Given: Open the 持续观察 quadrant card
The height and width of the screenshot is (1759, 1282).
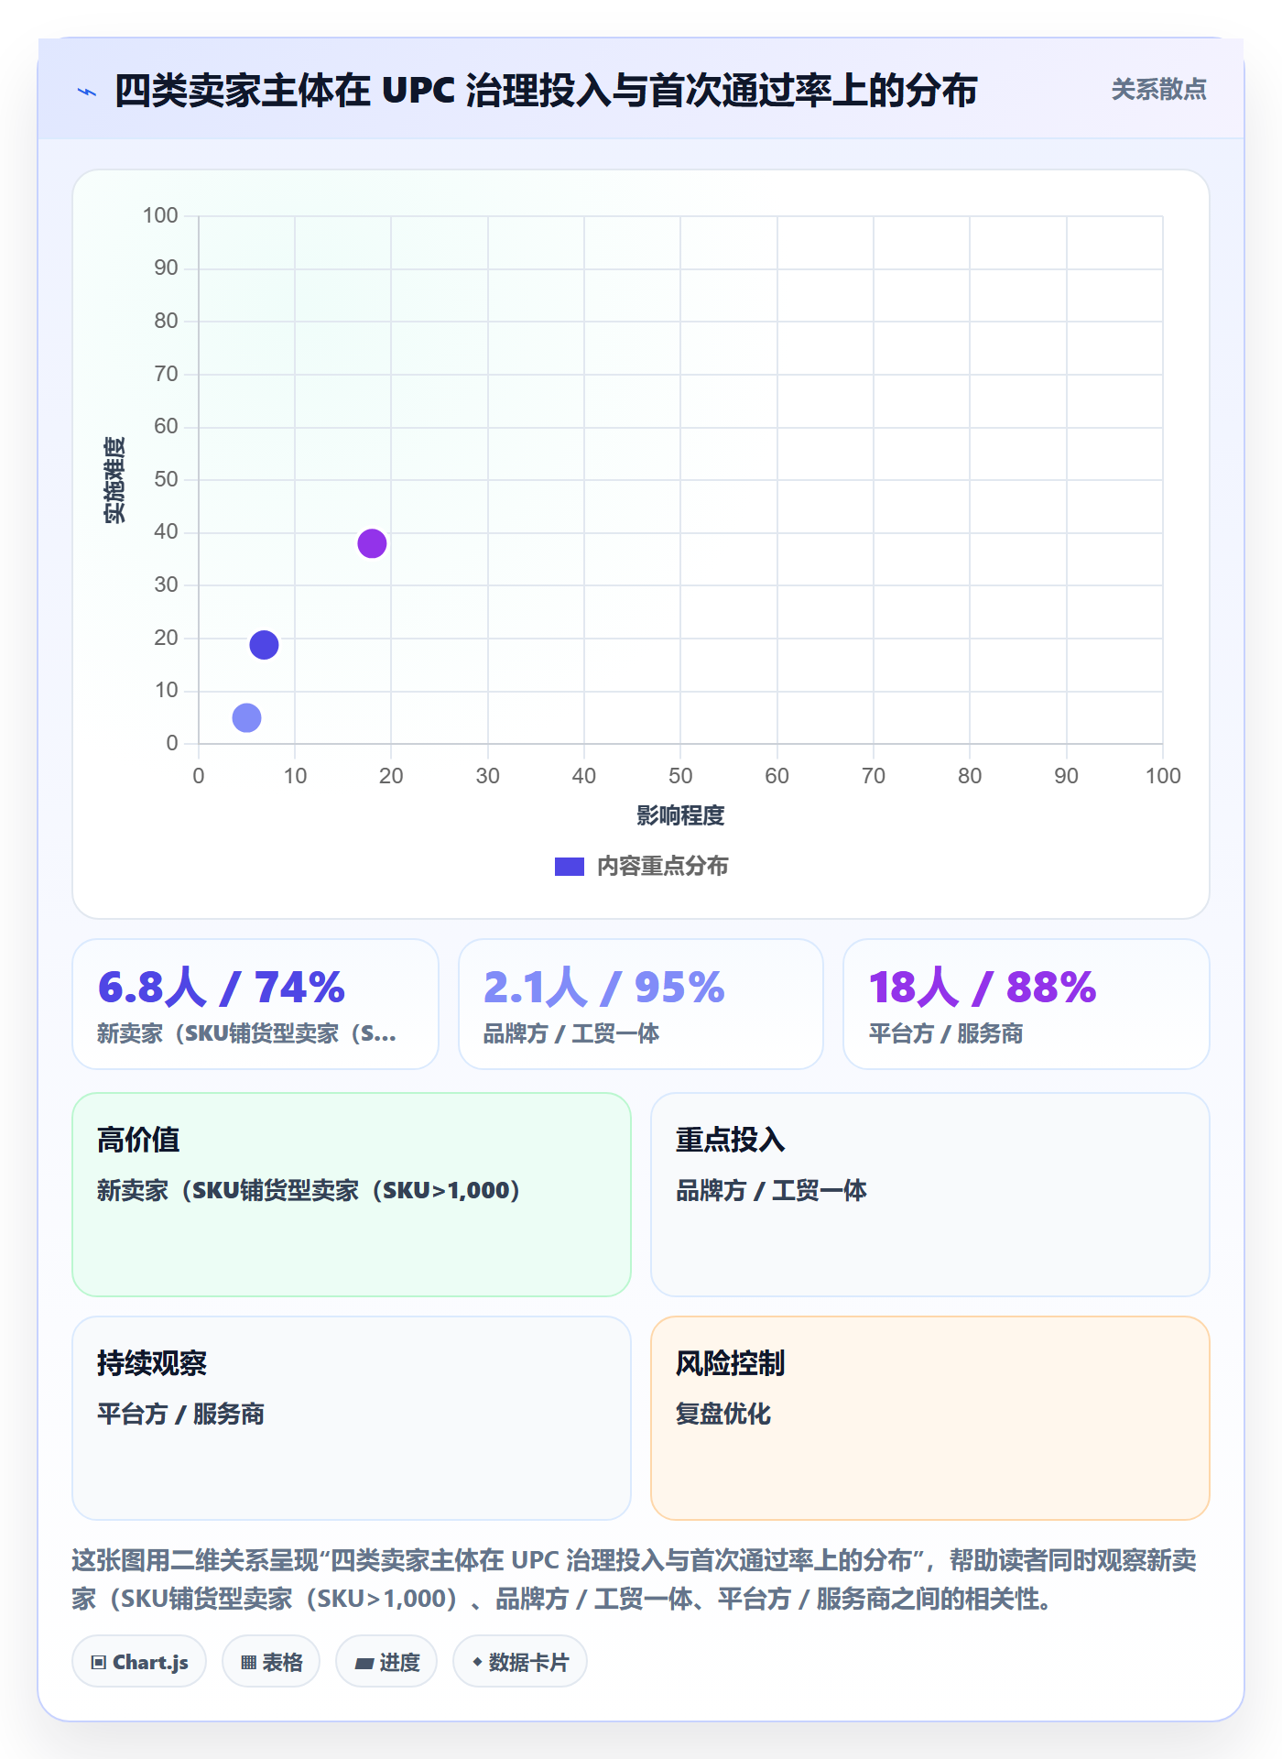Looking at the screenshot, I should pos(352,1418).
